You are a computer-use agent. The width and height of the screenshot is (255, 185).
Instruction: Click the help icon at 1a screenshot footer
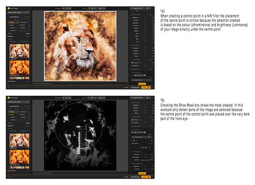[x=9, y=87]
